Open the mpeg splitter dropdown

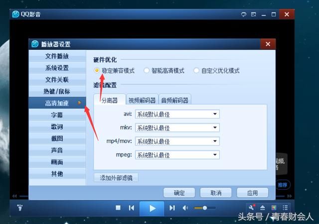177,155
